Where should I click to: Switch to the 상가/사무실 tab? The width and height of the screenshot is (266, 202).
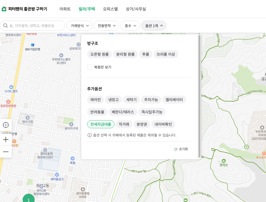[x=136, y=9]
